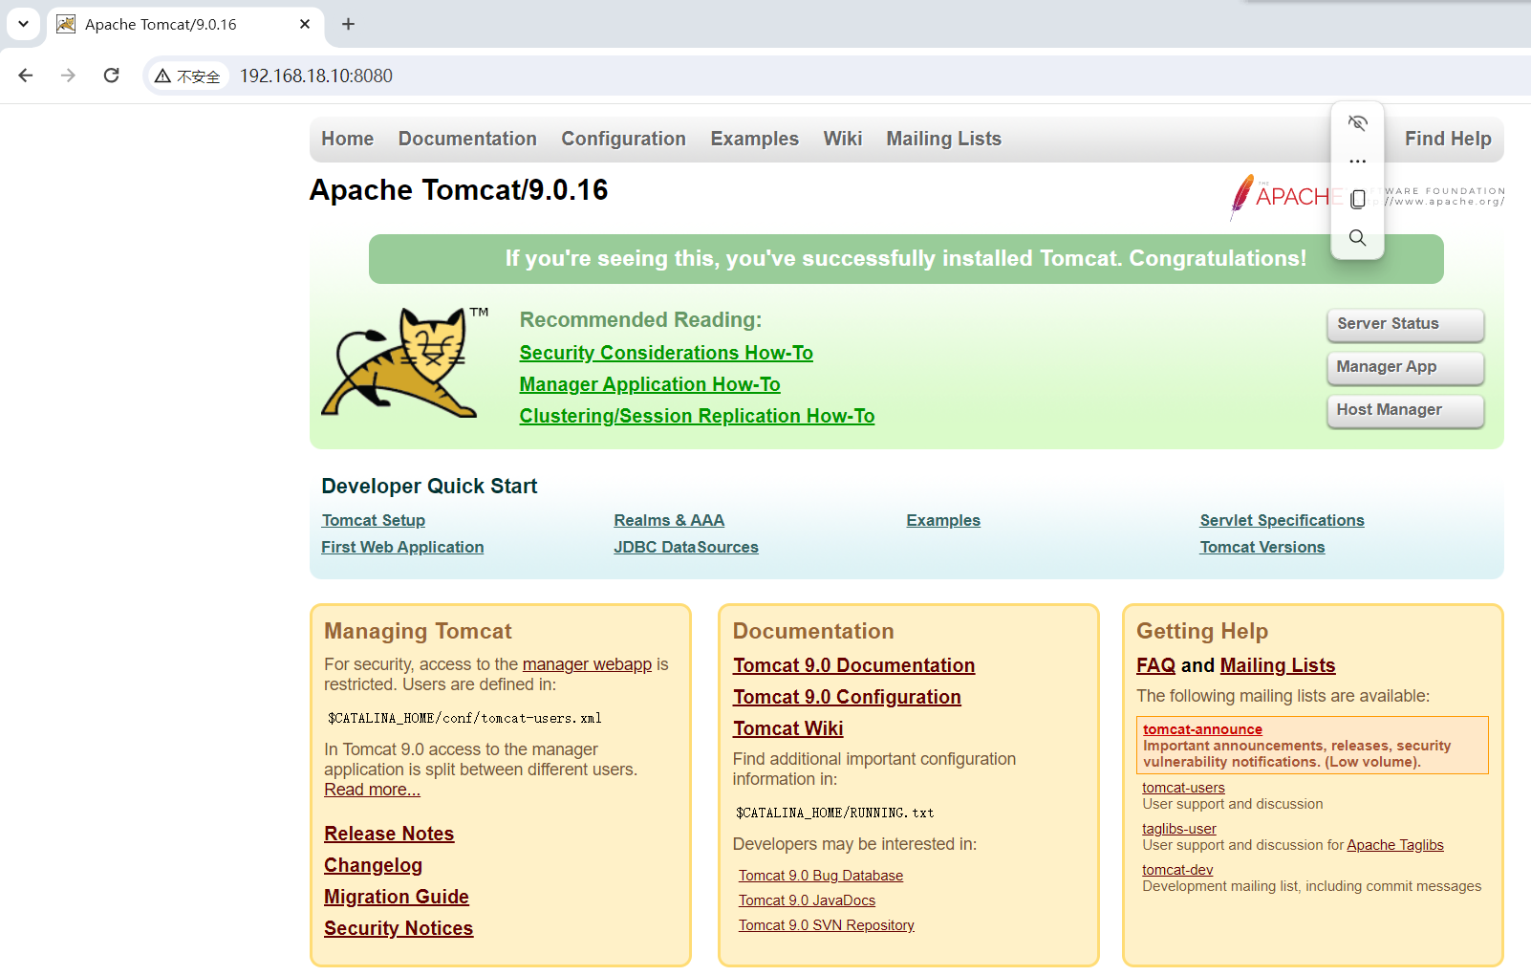1531x976 pixels.
Task: Click the crossed-eye hide icon in floating toolbar
Action: (1358, 122)
